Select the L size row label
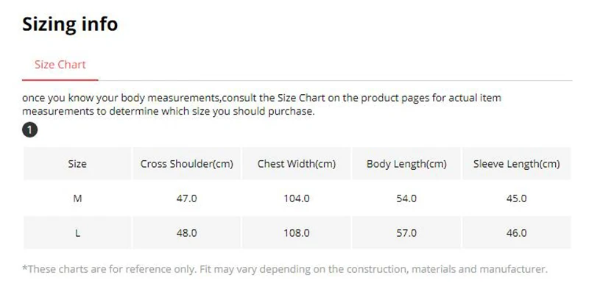 77,233
